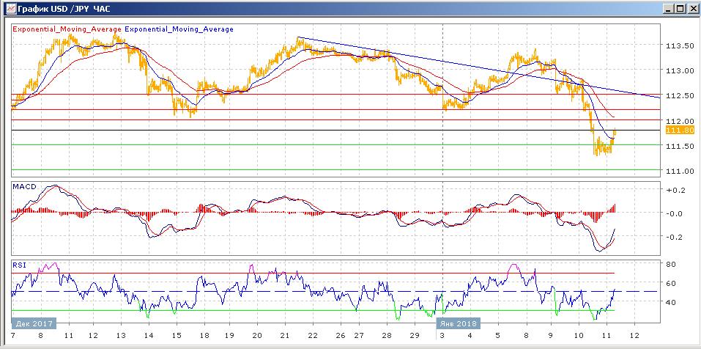The height and width of the screenshot is (349, 701).
Task: Click the 80 RSI axis label
Action: (670, 264)
